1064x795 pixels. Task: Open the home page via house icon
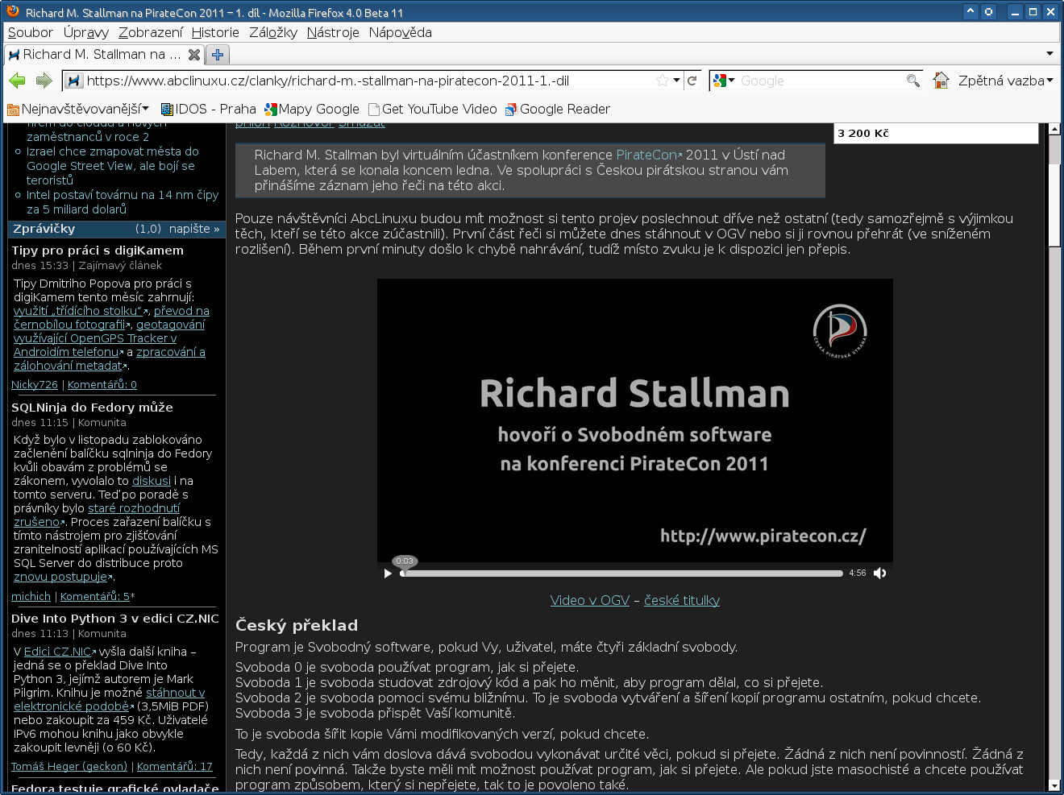(x=941, y=81)
